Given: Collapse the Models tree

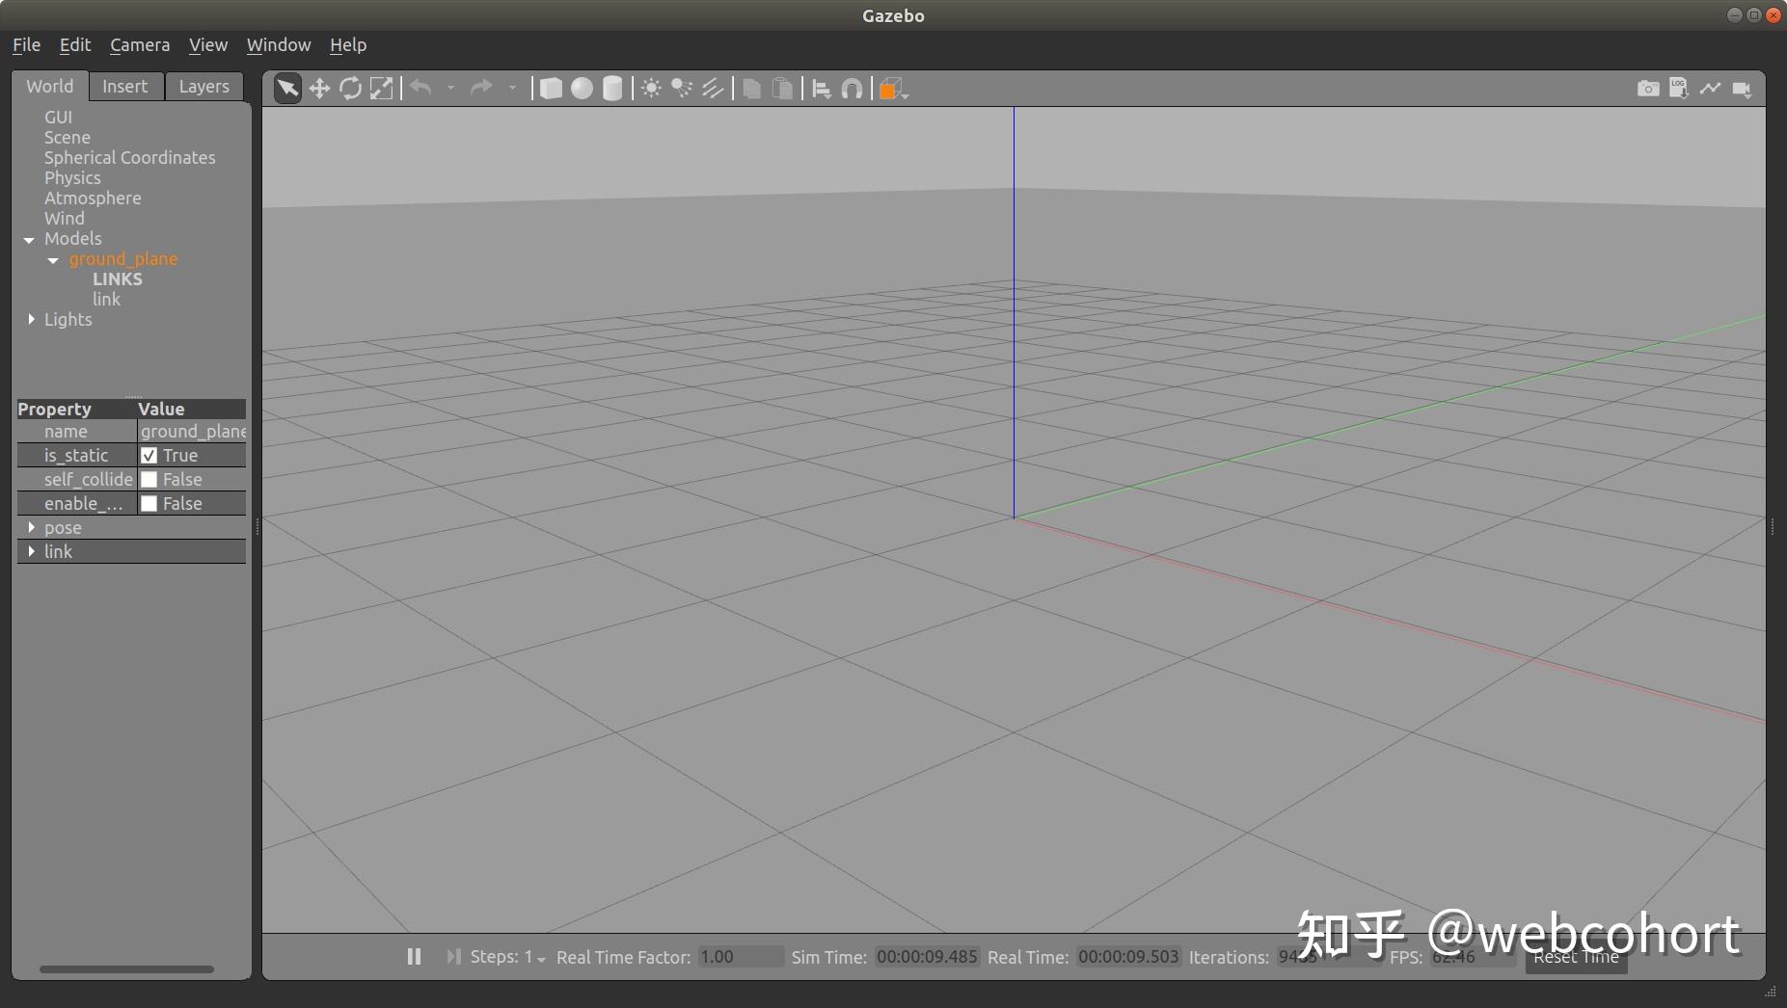Looking at the screenshot, I should pyautogui.click(x=29, y=239).
